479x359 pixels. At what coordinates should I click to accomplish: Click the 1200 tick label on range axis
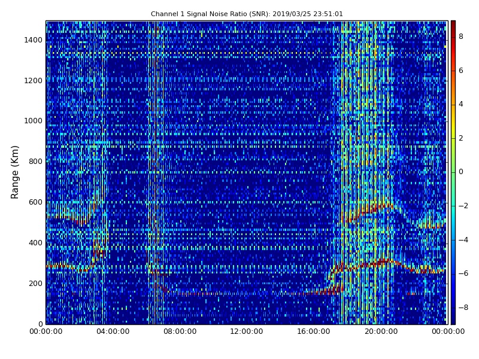pyautogui.click(x=34, y=81)
